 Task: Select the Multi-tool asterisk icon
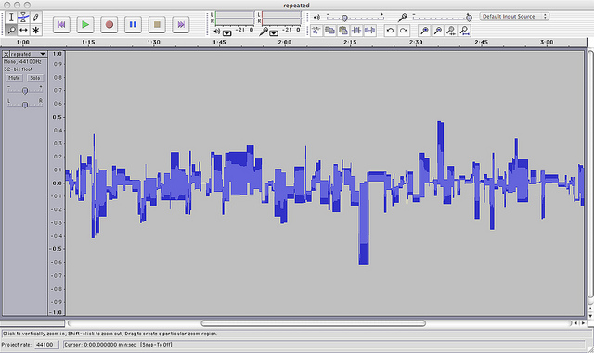35,30
